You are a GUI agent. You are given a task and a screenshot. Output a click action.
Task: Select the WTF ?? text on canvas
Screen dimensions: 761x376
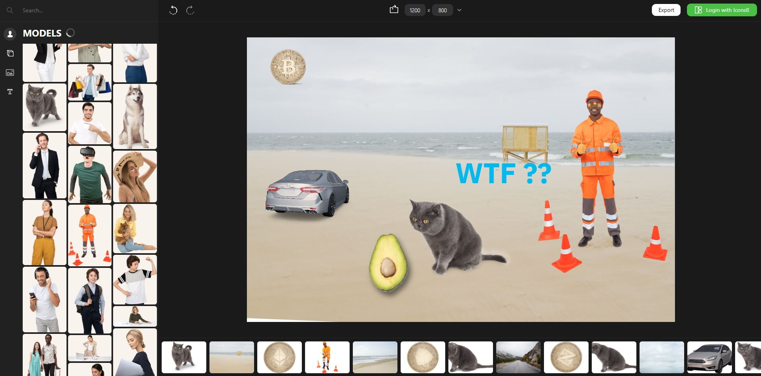tap(504, 174)
